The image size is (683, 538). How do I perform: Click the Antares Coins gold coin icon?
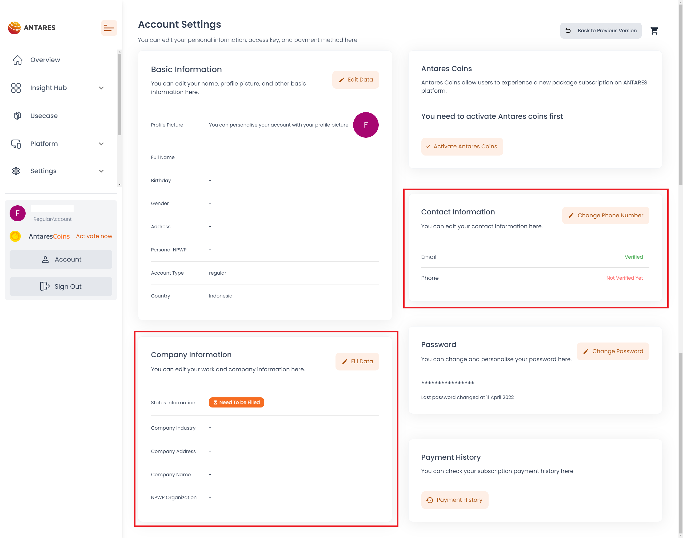[x=15, y=236]
